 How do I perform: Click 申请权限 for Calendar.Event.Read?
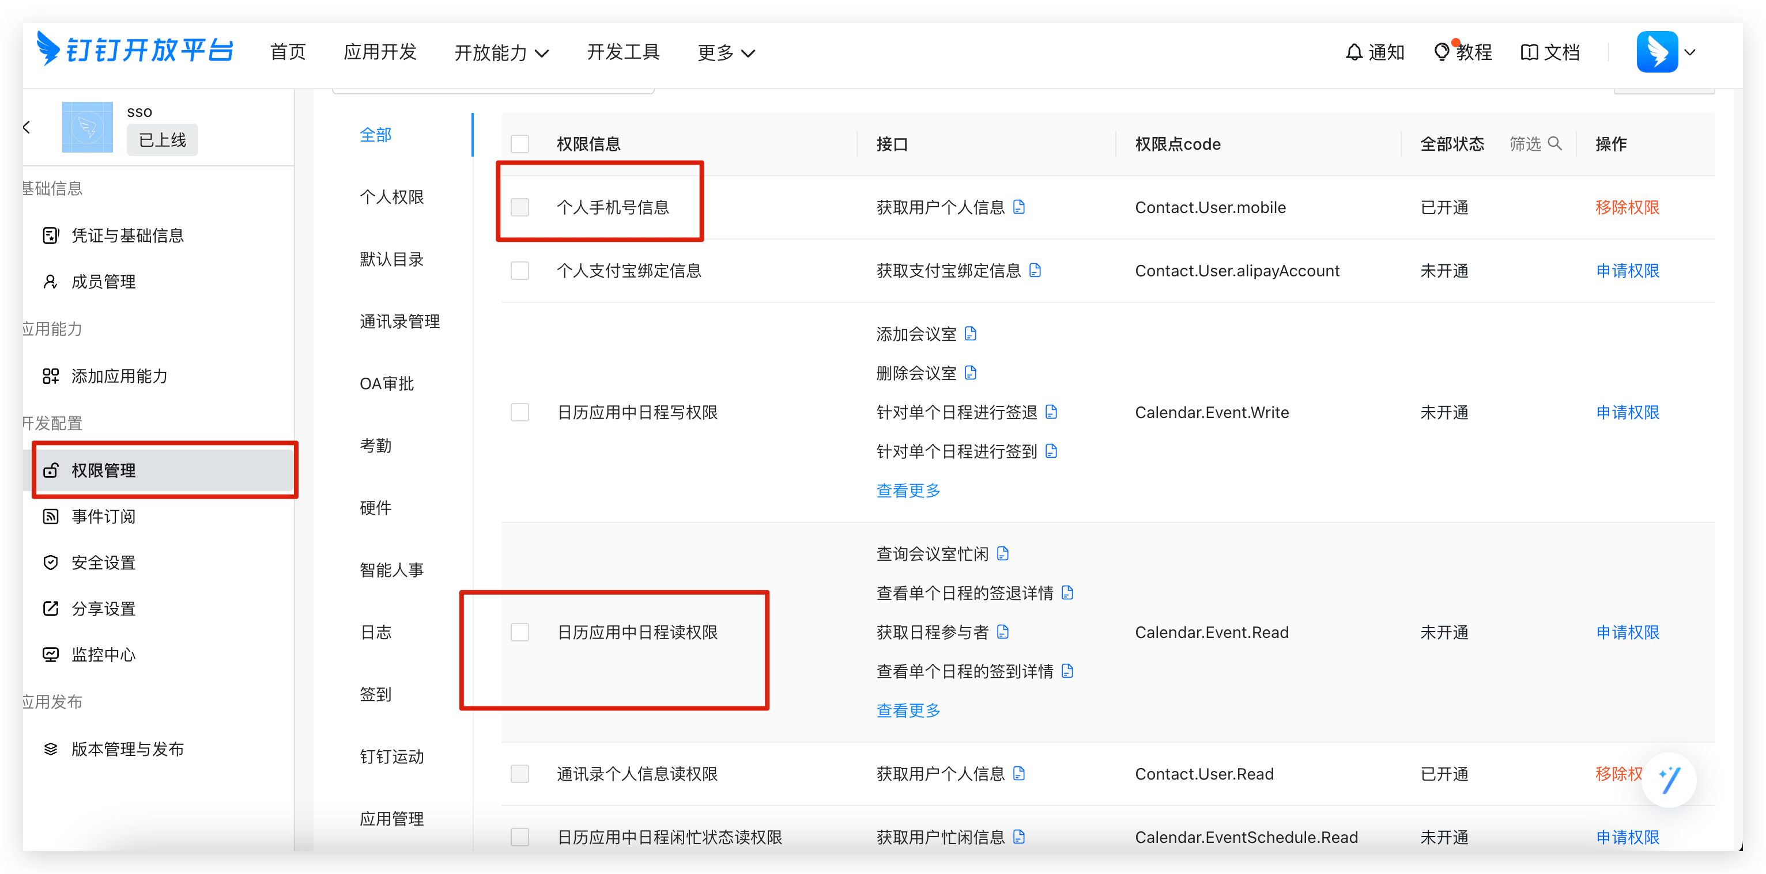(1627, 632)
